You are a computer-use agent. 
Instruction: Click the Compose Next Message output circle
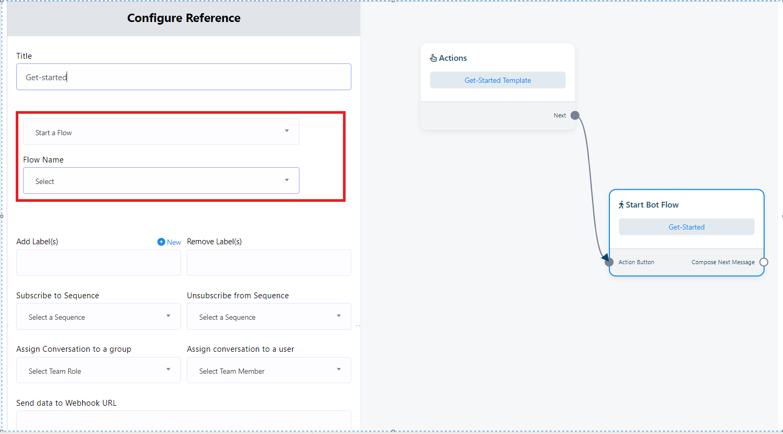764,262
